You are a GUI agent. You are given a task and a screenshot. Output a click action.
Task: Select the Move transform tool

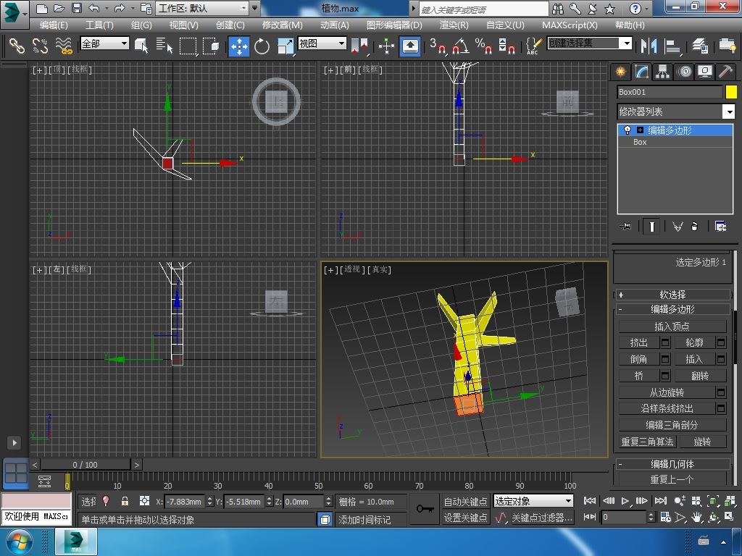click(x=239, y=46)
